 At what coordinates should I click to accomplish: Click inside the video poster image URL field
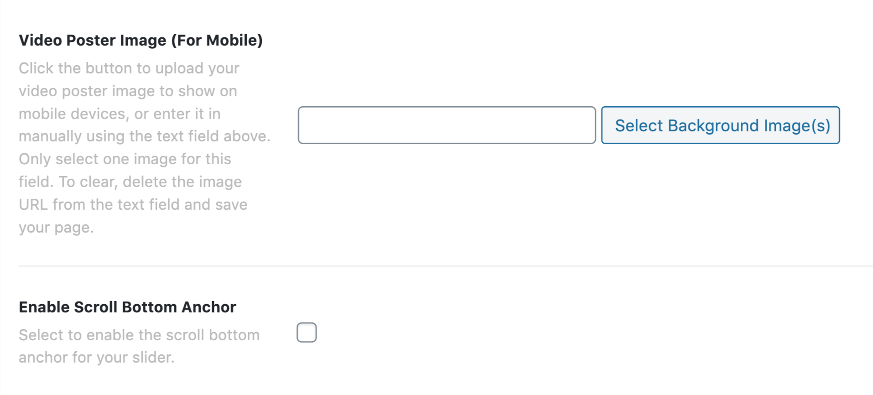point(446,125)
